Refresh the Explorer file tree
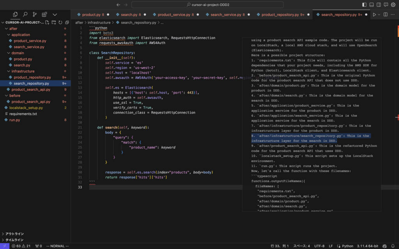 [x=60, y=22]
